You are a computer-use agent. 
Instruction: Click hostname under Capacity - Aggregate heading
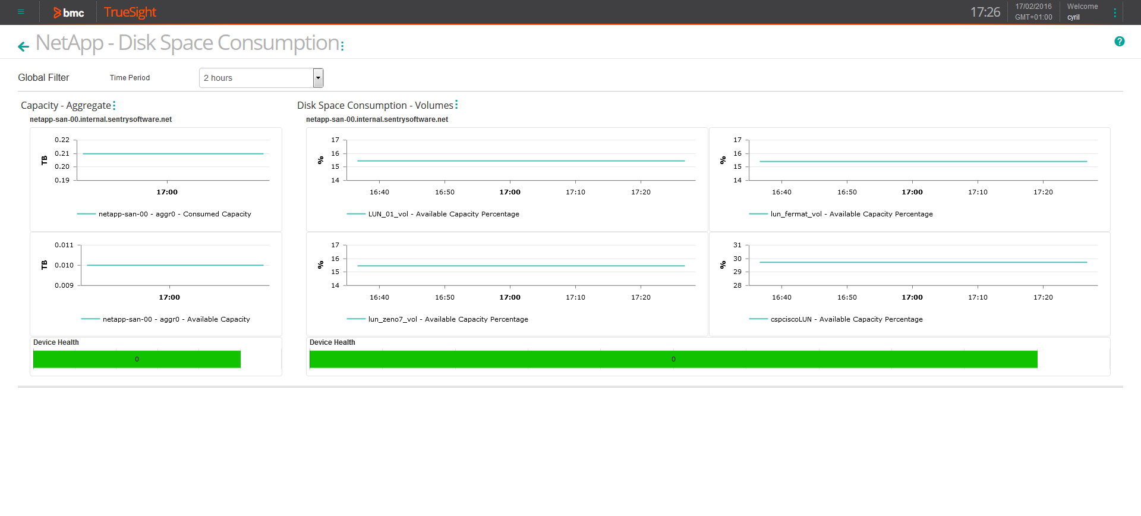(x=100, y=119)
